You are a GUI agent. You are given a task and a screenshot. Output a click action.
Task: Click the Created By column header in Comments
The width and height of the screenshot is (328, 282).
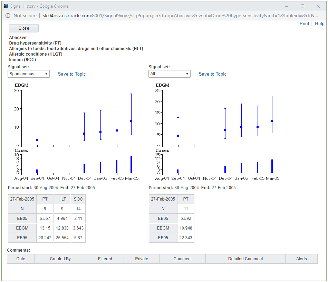coord(60,259)
